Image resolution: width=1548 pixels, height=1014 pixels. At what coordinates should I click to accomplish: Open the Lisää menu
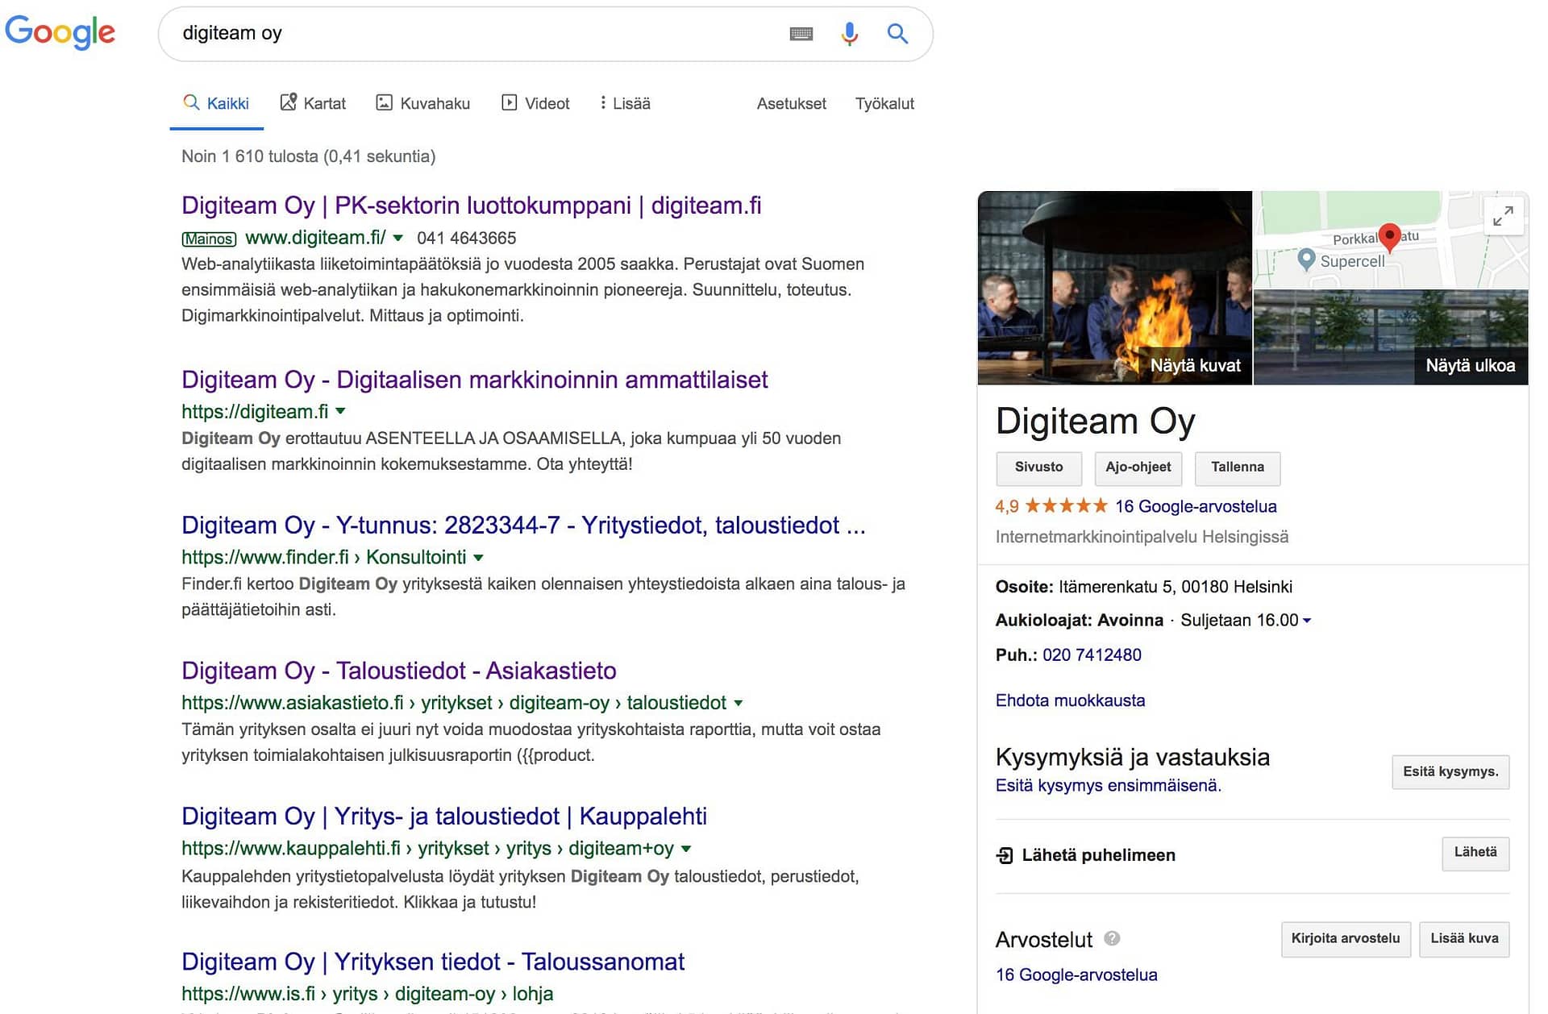[x=625, y=103]
